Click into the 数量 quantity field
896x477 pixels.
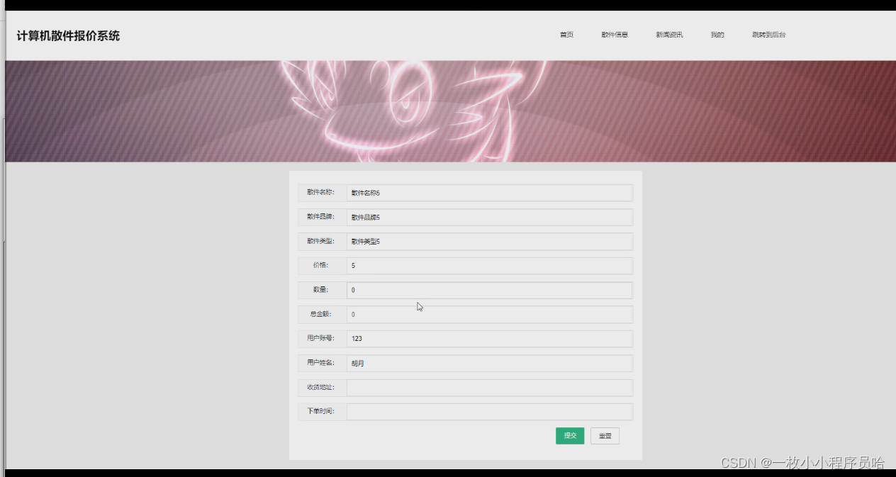point(489,290)
